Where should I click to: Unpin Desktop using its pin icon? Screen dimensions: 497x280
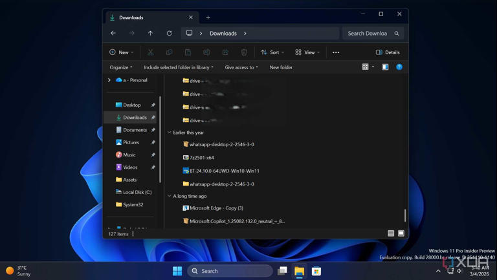tap(153, 105)
